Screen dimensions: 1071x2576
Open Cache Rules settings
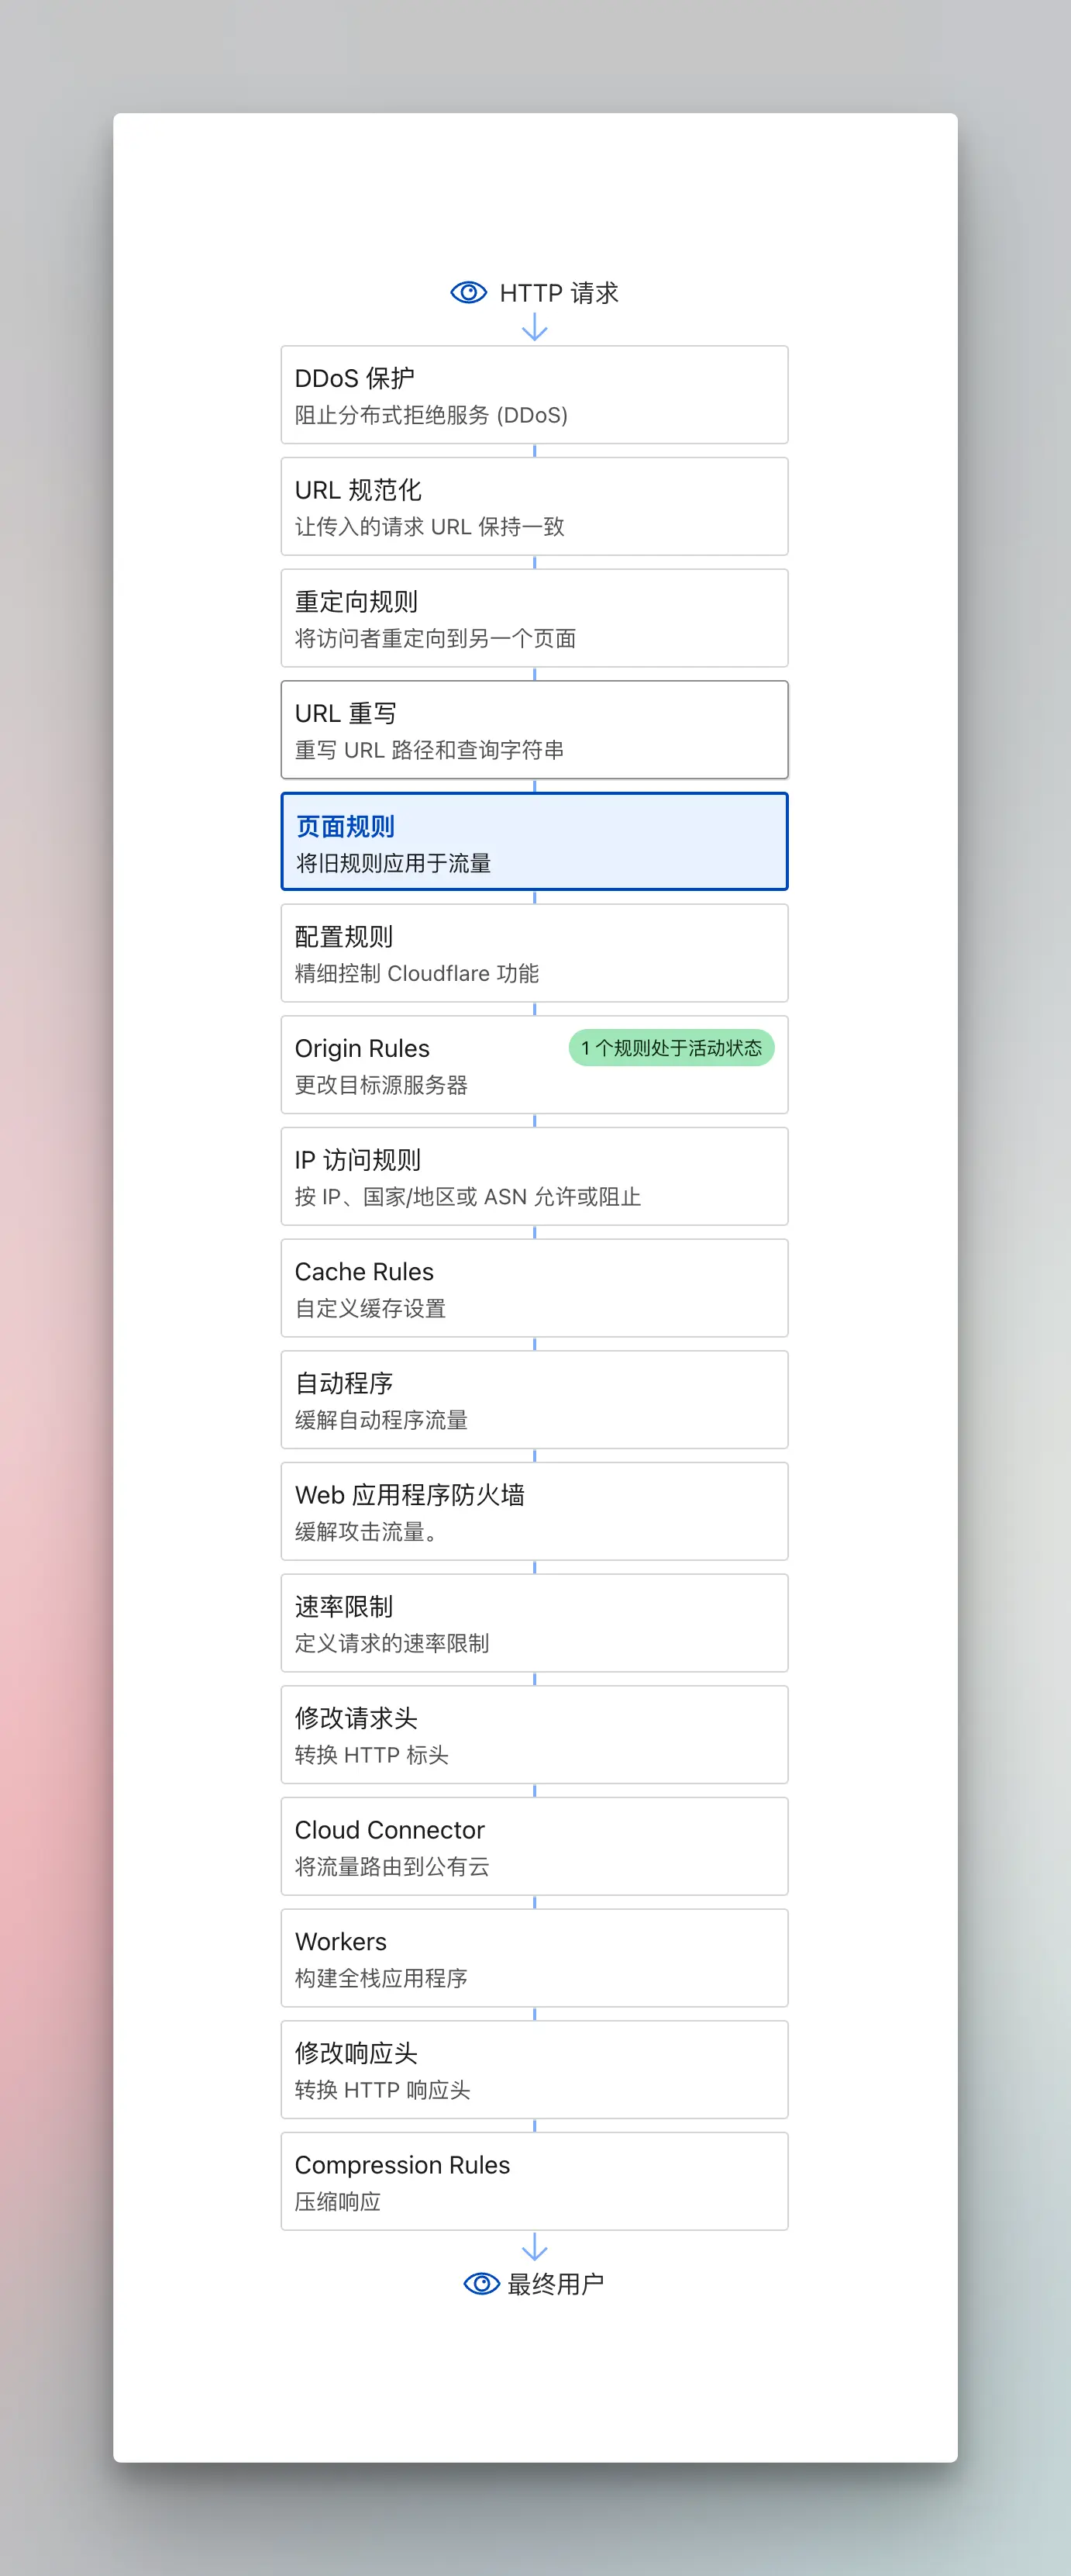click(535, 1288)
